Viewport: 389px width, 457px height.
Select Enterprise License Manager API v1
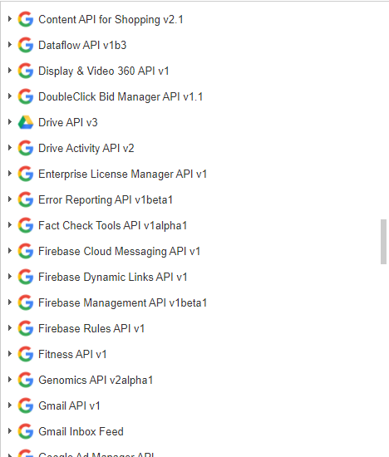[122, 174]
